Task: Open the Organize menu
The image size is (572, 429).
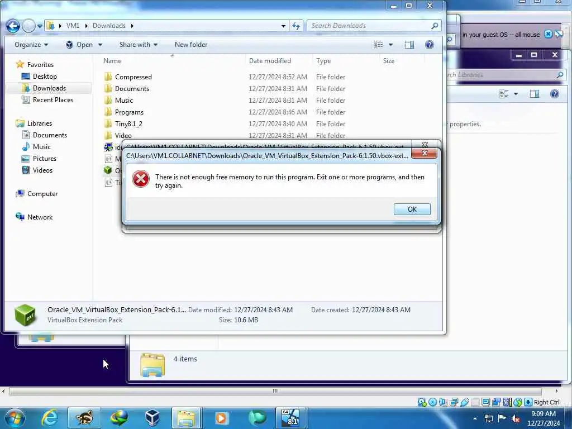Action: tap(31, 45)
